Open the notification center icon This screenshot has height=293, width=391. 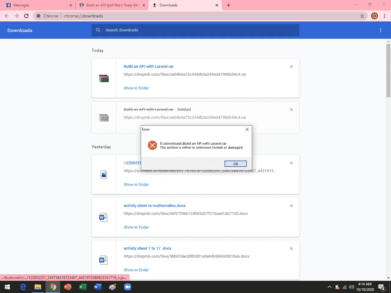(382, 287)
